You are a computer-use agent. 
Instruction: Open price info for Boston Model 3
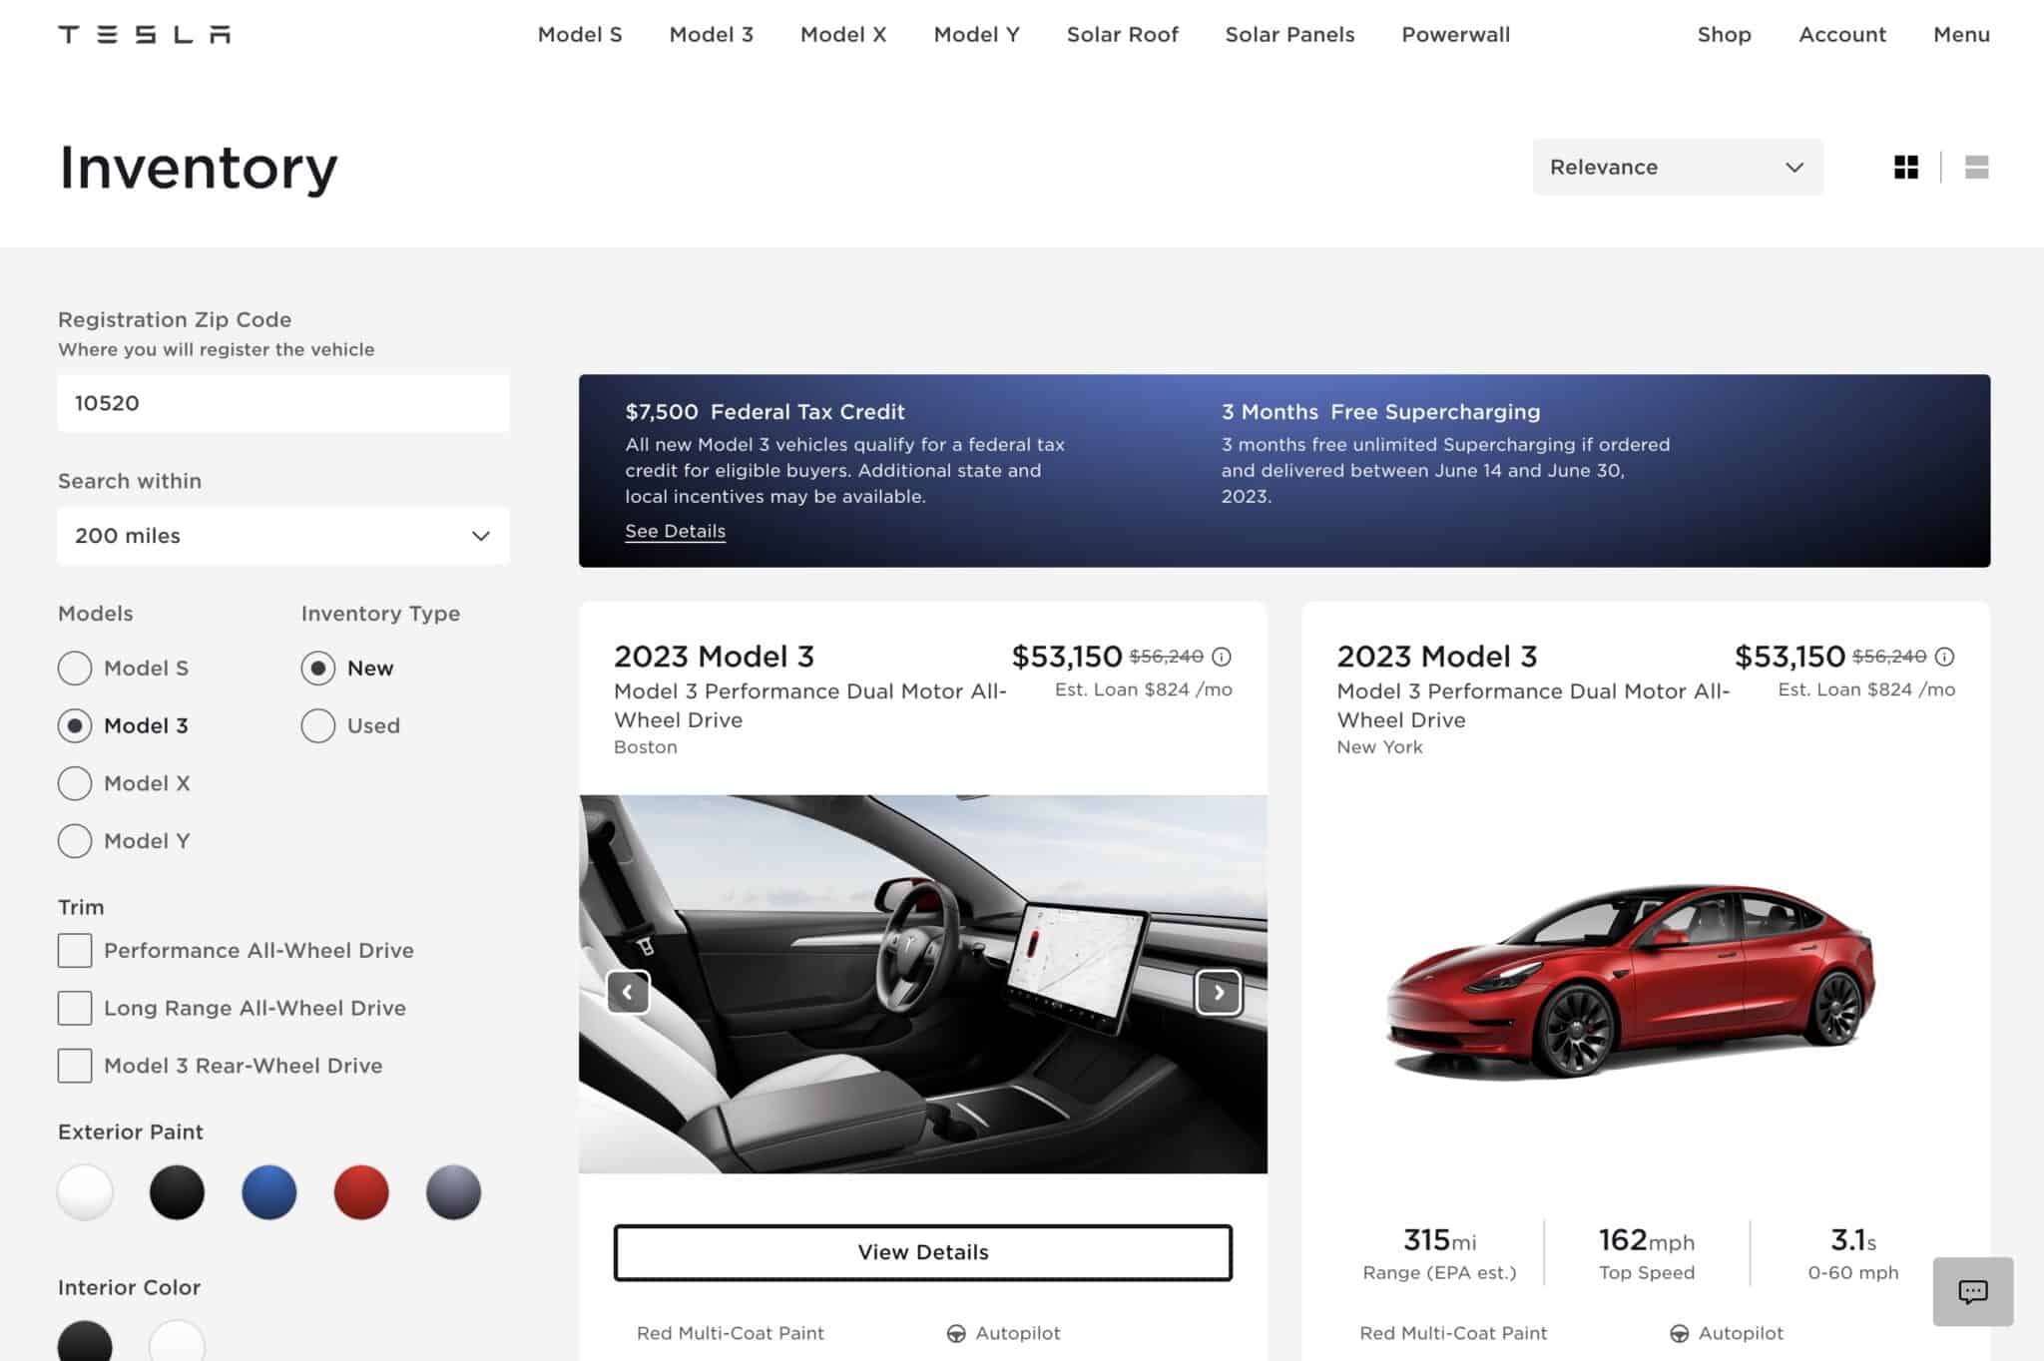pos(1222,657)
